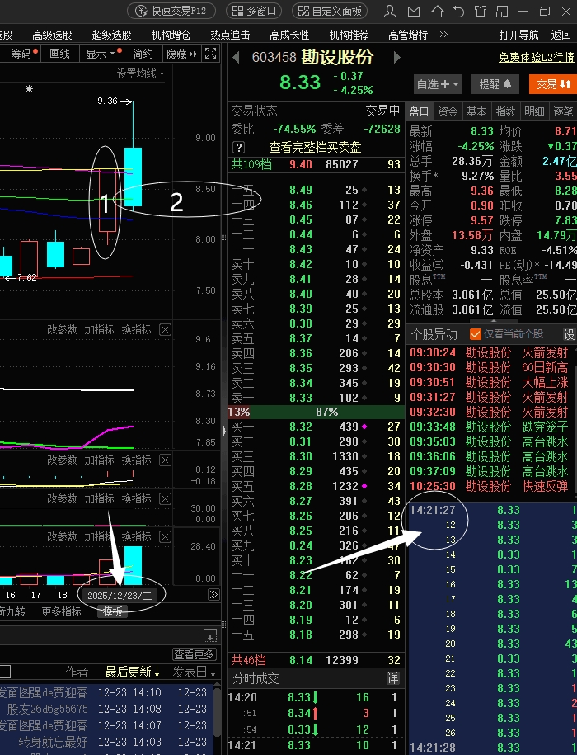Click the 13% / 87% buy-sell ratio bar
This screenshot has height=755, width=577.
316,413
